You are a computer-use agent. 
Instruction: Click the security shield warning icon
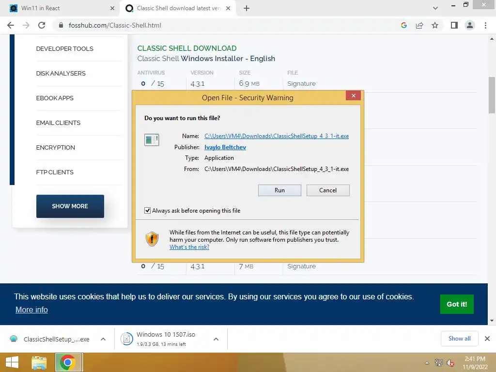pos(152,239)
